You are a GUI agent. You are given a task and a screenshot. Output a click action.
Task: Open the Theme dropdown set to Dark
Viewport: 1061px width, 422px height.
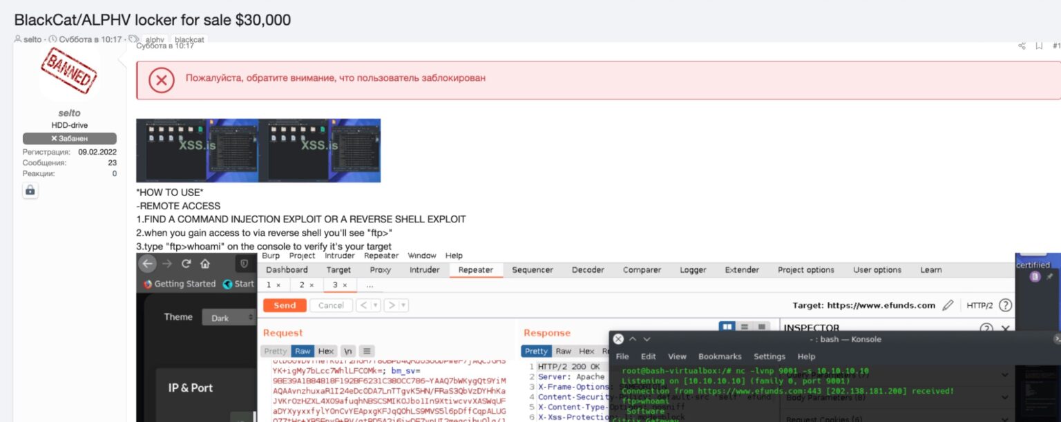[x=229, y=318]
